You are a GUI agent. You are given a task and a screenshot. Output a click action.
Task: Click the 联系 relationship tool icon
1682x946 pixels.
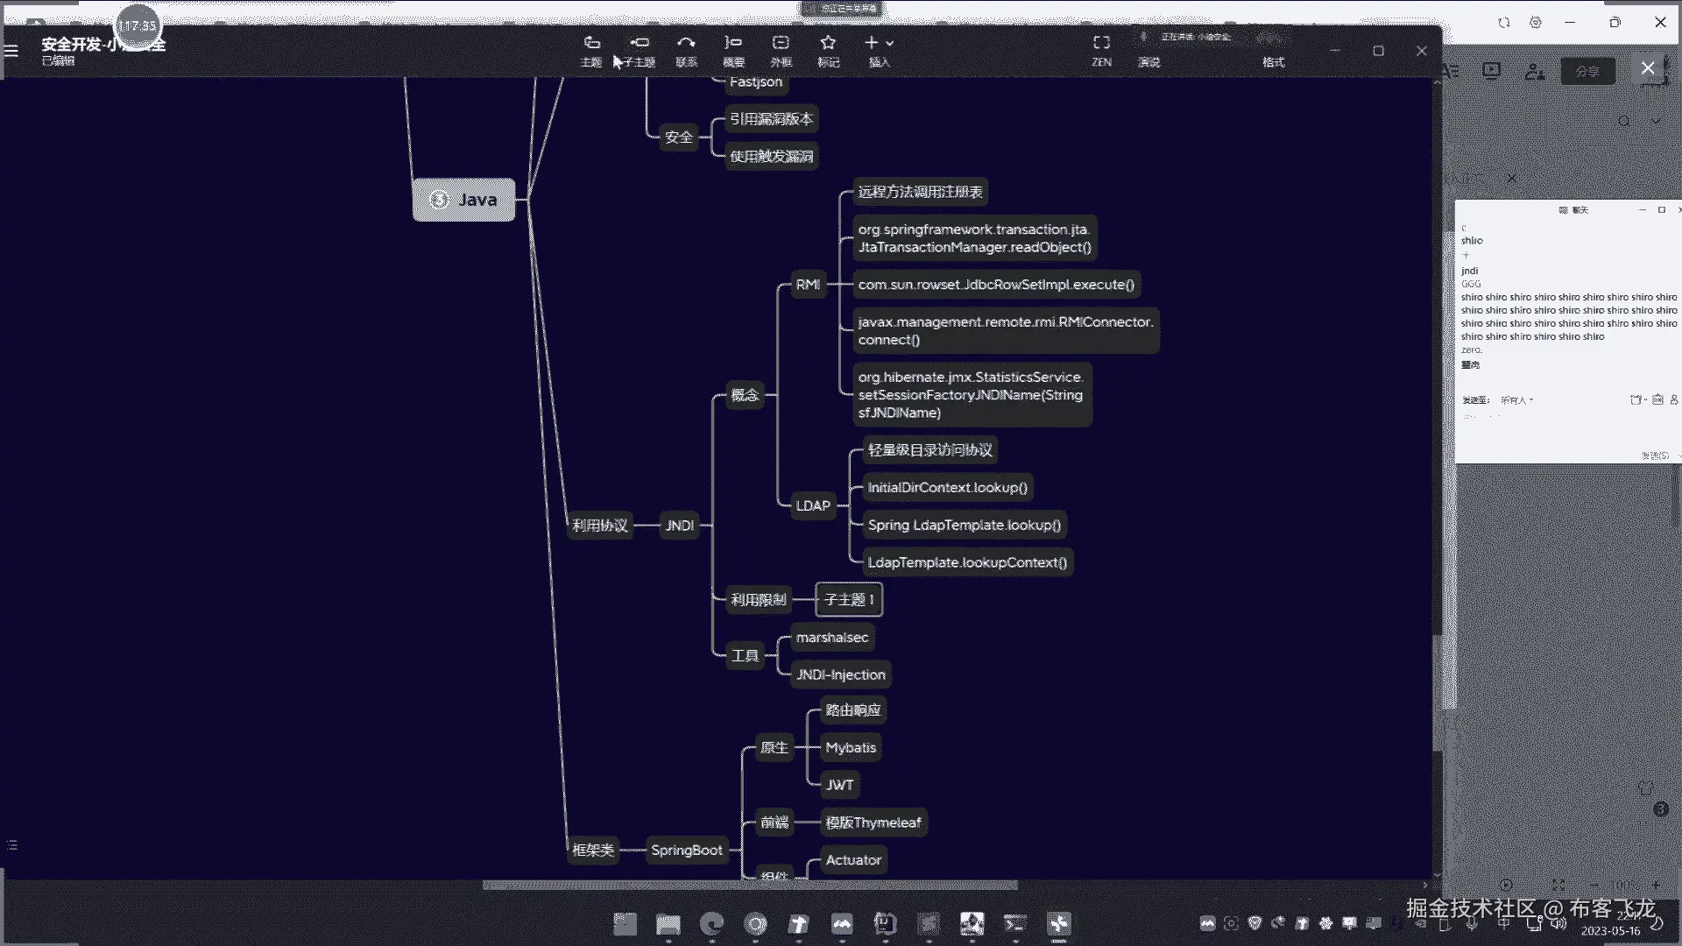[x=686, y=44]
